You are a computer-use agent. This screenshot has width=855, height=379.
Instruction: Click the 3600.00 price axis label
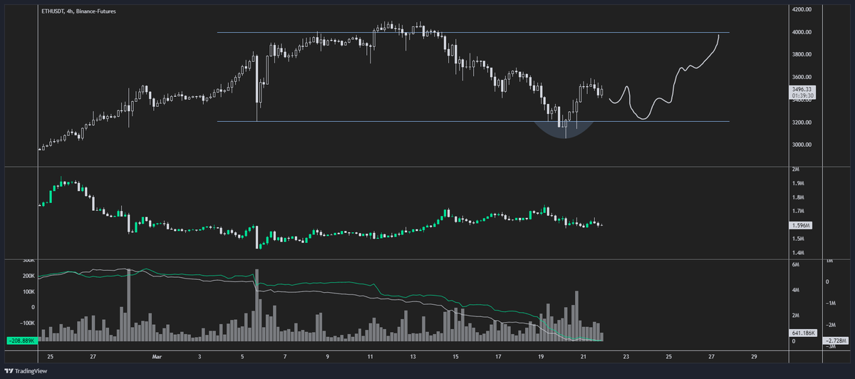(x=802, y=77)
